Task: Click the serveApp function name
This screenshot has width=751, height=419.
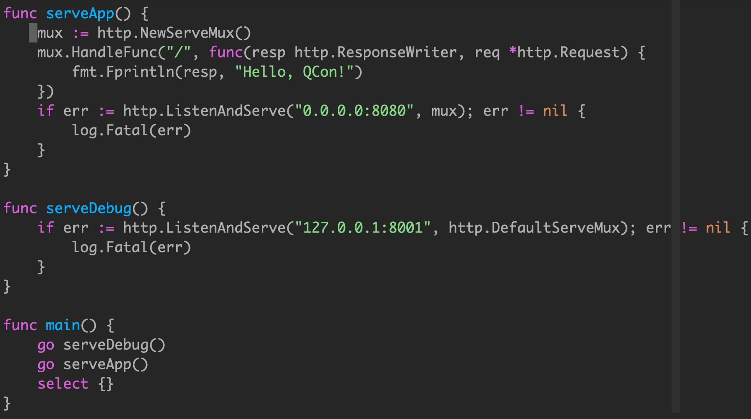Action: tap(80, 14)
